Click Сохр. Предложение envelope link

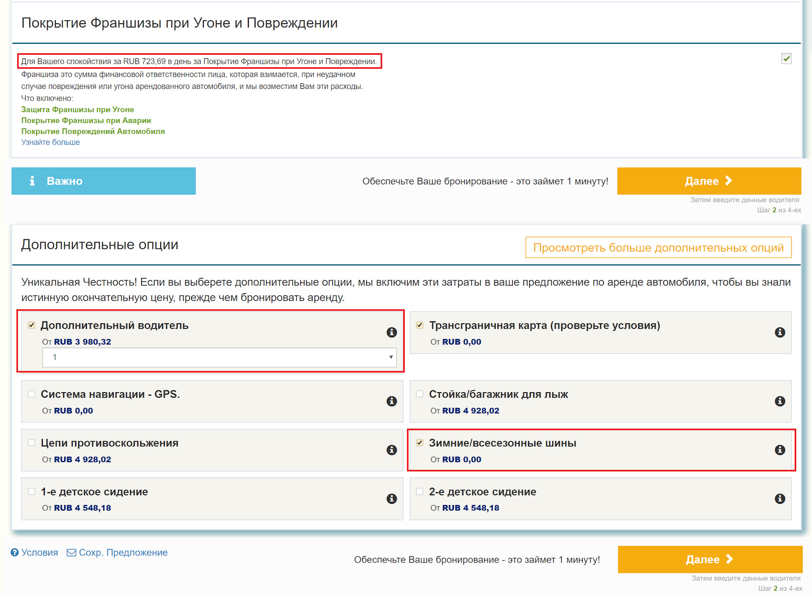coord(117,552)
